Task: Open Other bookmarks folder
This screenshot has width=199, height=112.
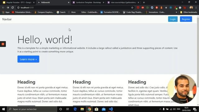Action: [x=189, y=12]
